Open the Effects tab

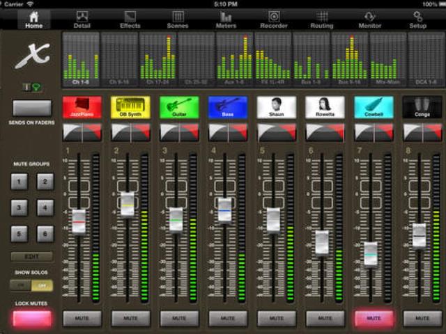[130, 19]
